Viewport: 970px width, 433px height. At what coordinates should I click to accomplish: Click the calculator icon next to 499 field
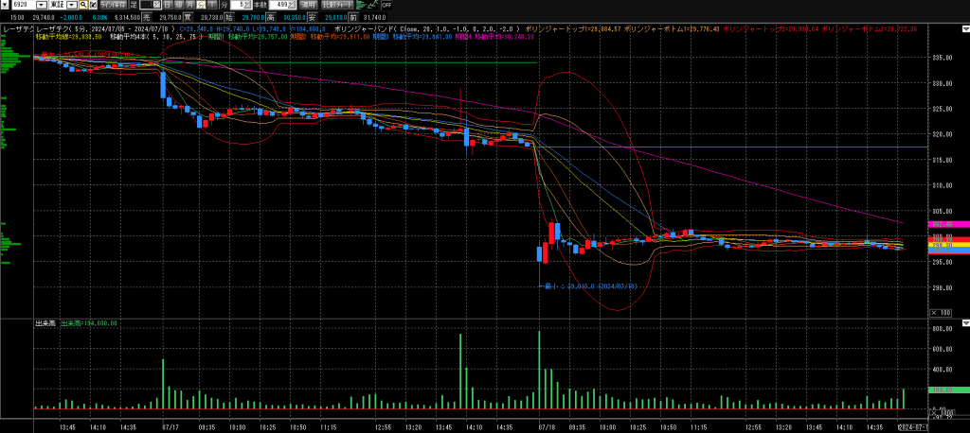coord(291,5)
